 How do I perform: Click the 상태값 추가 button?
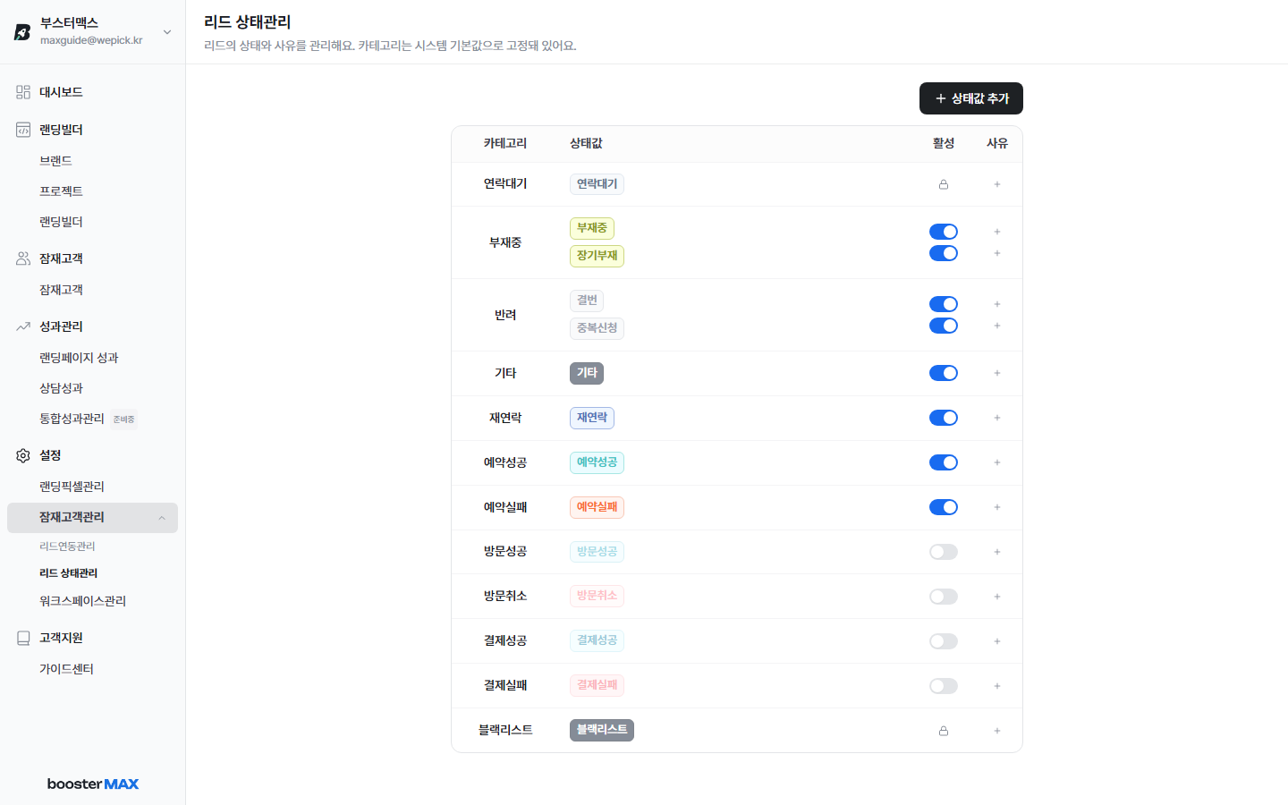[971, 98]
